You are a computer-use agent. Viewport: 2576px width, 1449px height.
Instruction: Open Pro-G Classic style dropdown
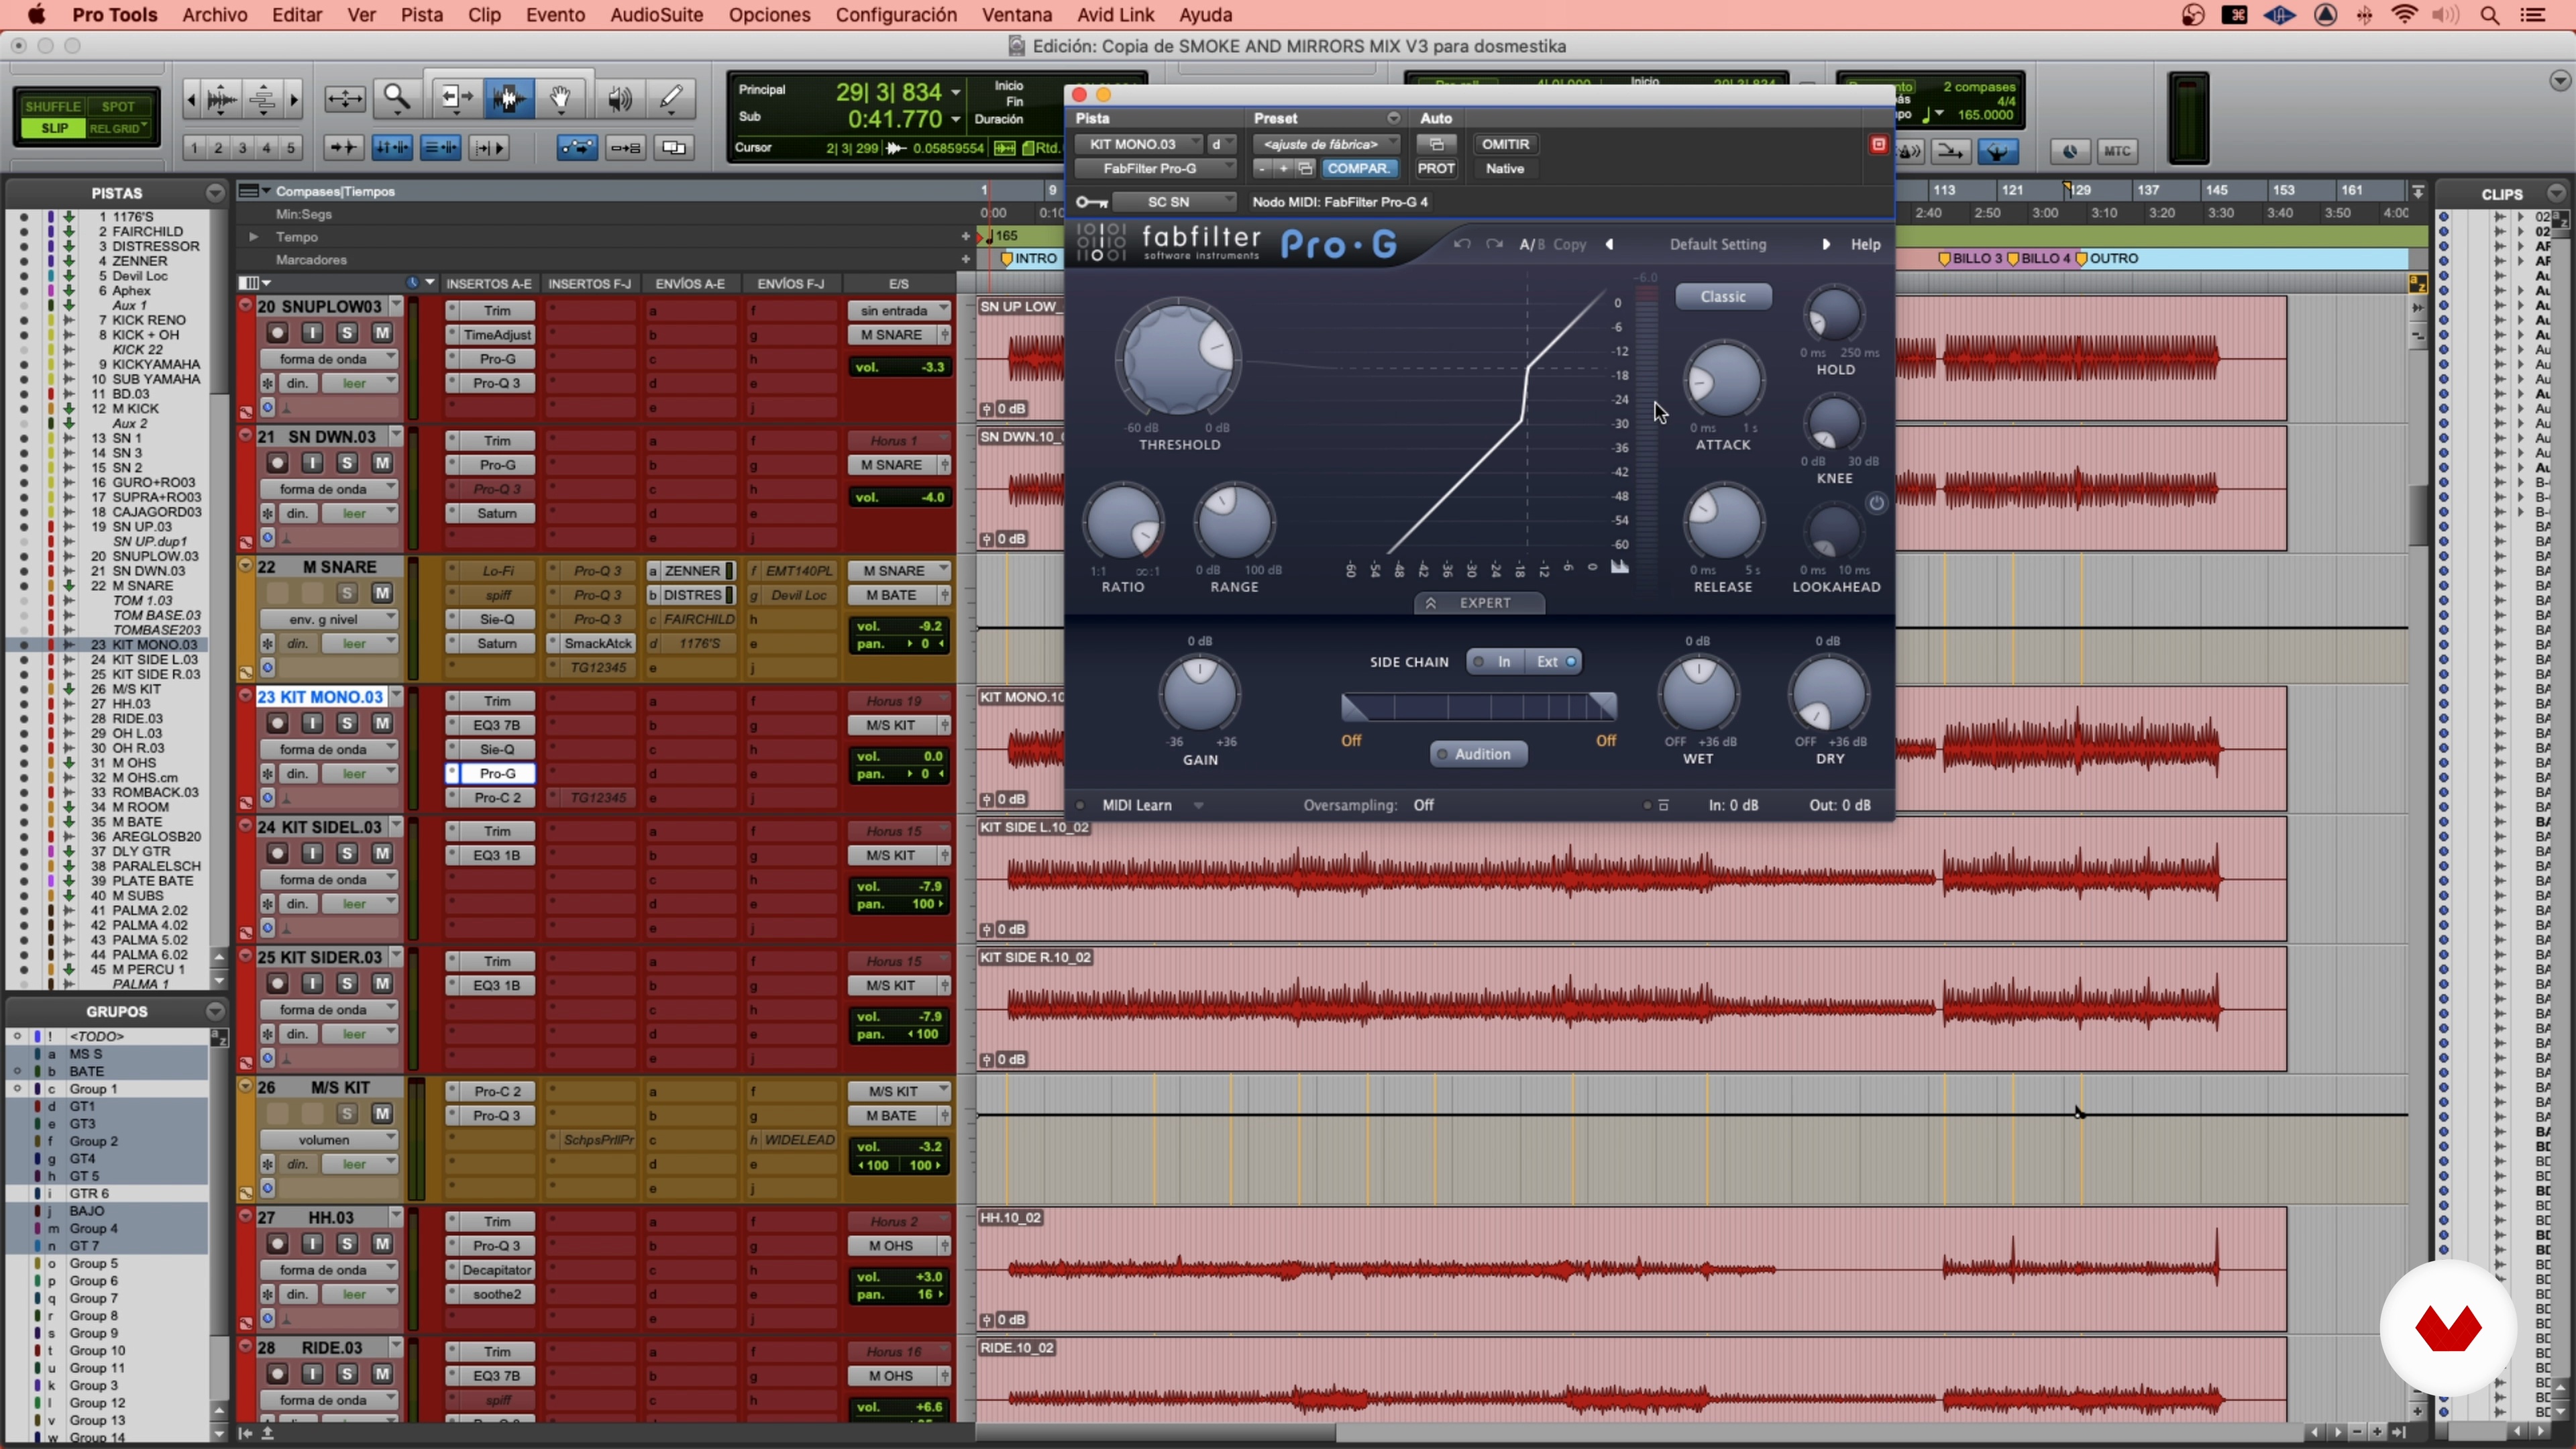pyautogui.click(x=1723, y=297)
